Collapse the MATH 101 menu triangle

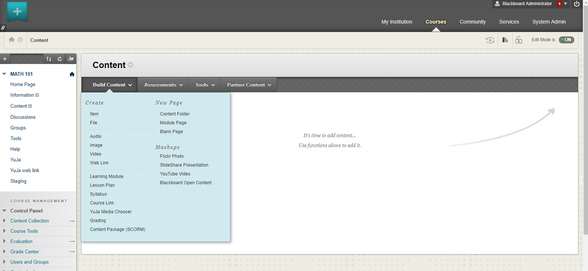pyautogui.click(x=4, y=74)
